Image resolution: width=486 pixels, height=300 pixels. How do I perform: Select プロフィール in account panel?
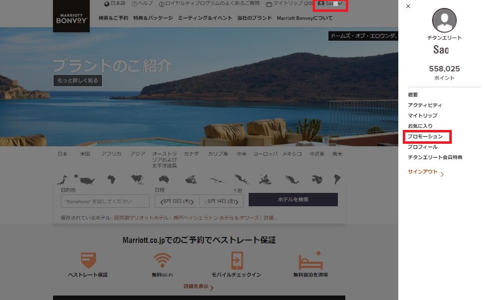point(423,147)
